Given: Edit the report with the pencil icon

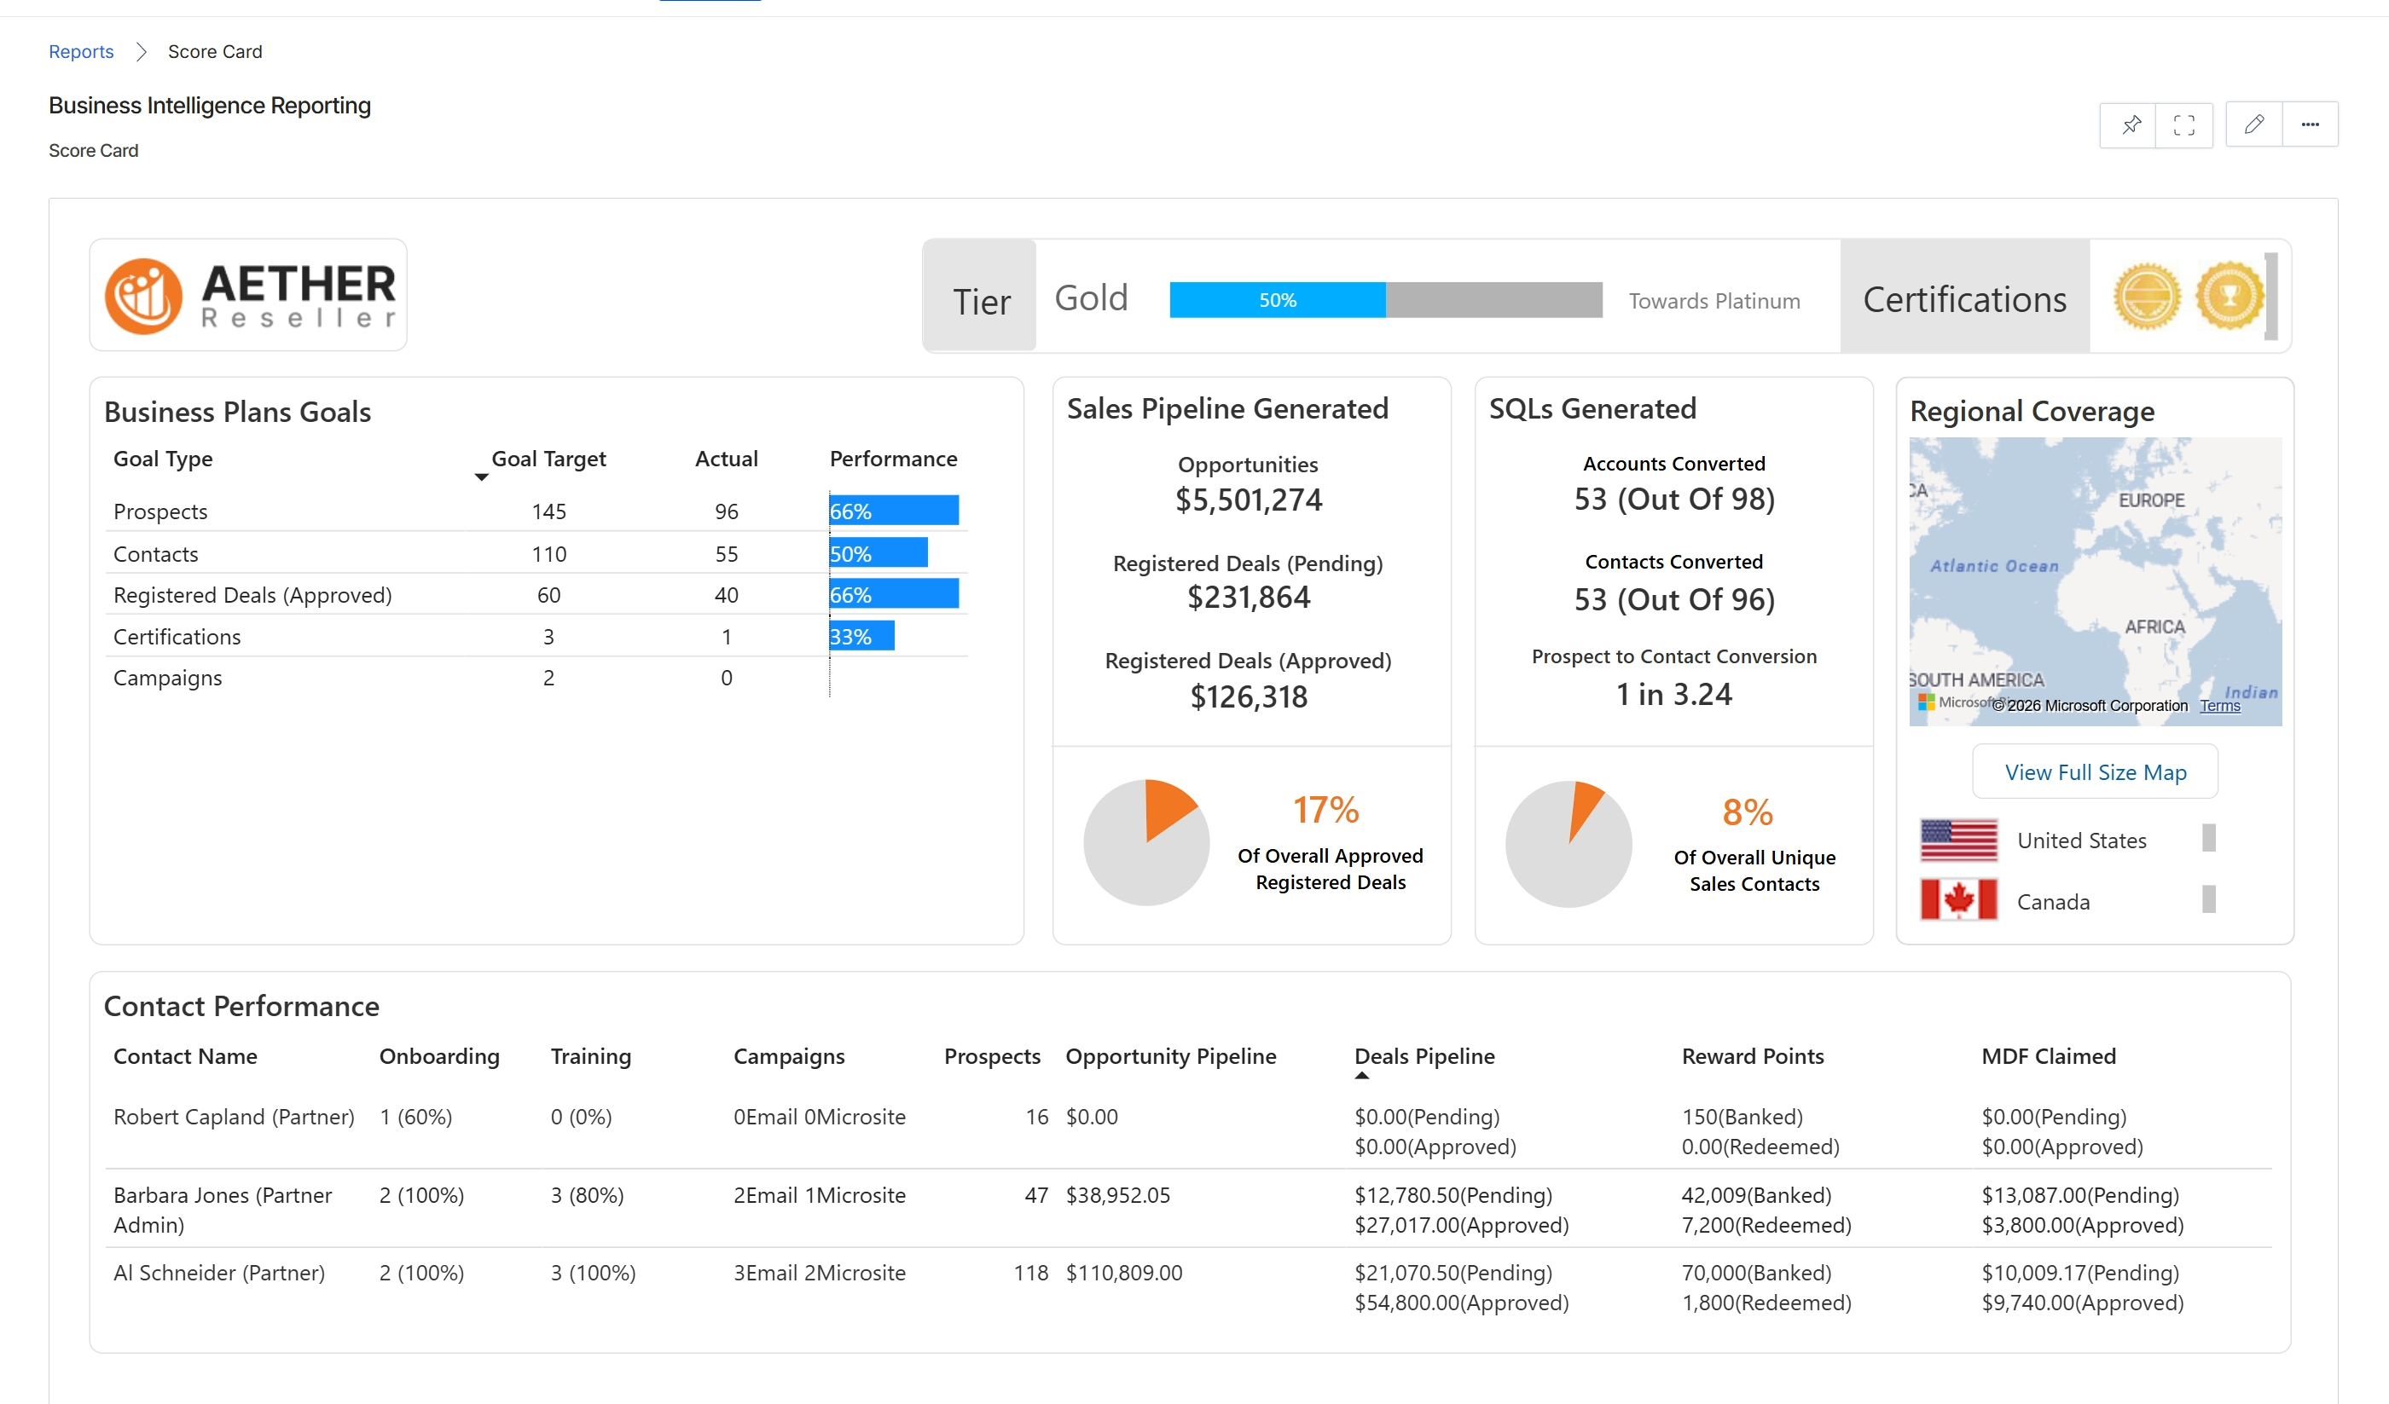Looking at the screenshot, I should [2254, 125].
